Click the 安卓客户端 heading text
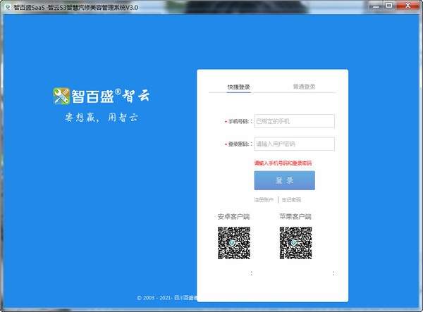The image size is (423, 312). (234, 217)
